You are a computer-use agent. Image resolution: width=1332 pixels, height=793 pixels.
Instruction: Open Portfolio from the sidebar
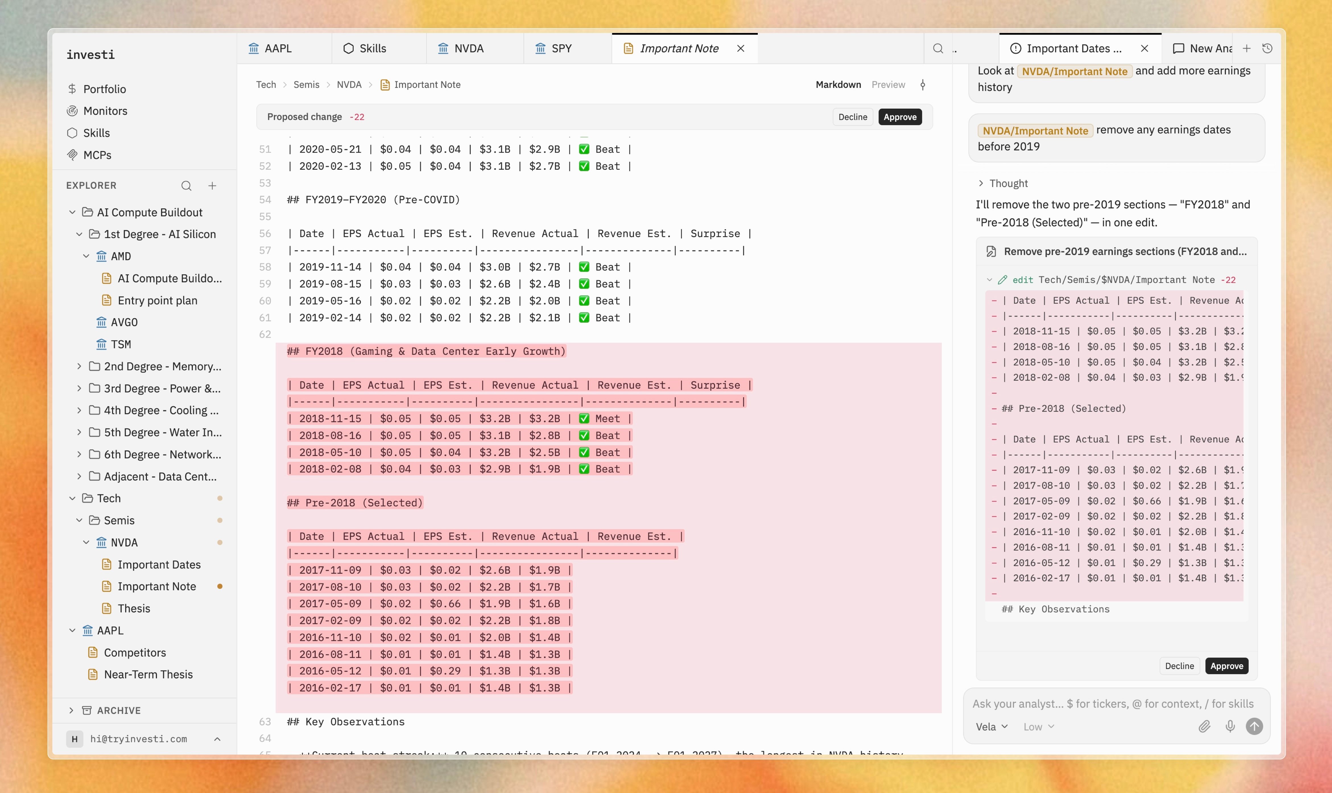104,89
